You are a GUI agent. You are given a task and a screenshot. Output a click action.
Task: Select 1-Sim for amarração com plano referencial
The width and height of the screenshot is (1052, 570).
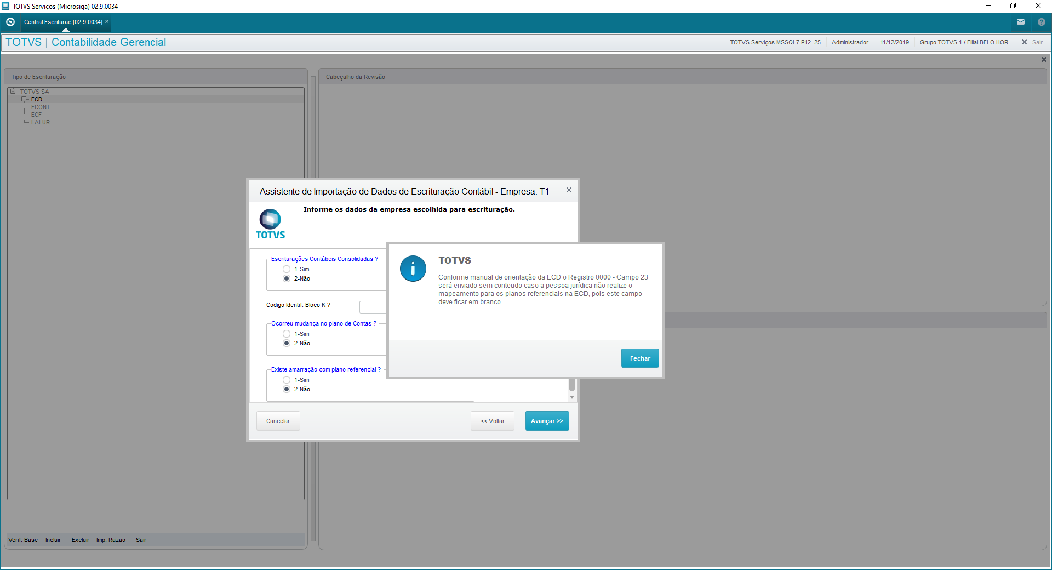coord(287,380)
